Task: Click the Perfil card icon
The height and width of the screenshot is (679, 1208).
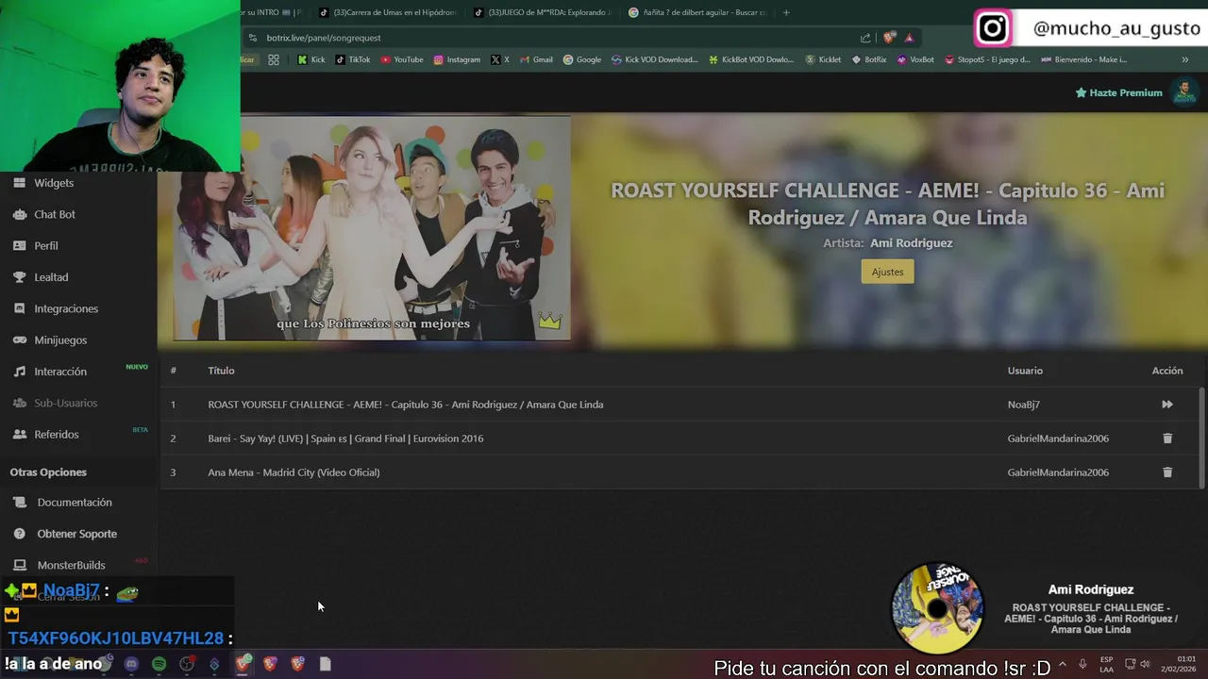Action: pyautogui.click(x=19, y=246)
